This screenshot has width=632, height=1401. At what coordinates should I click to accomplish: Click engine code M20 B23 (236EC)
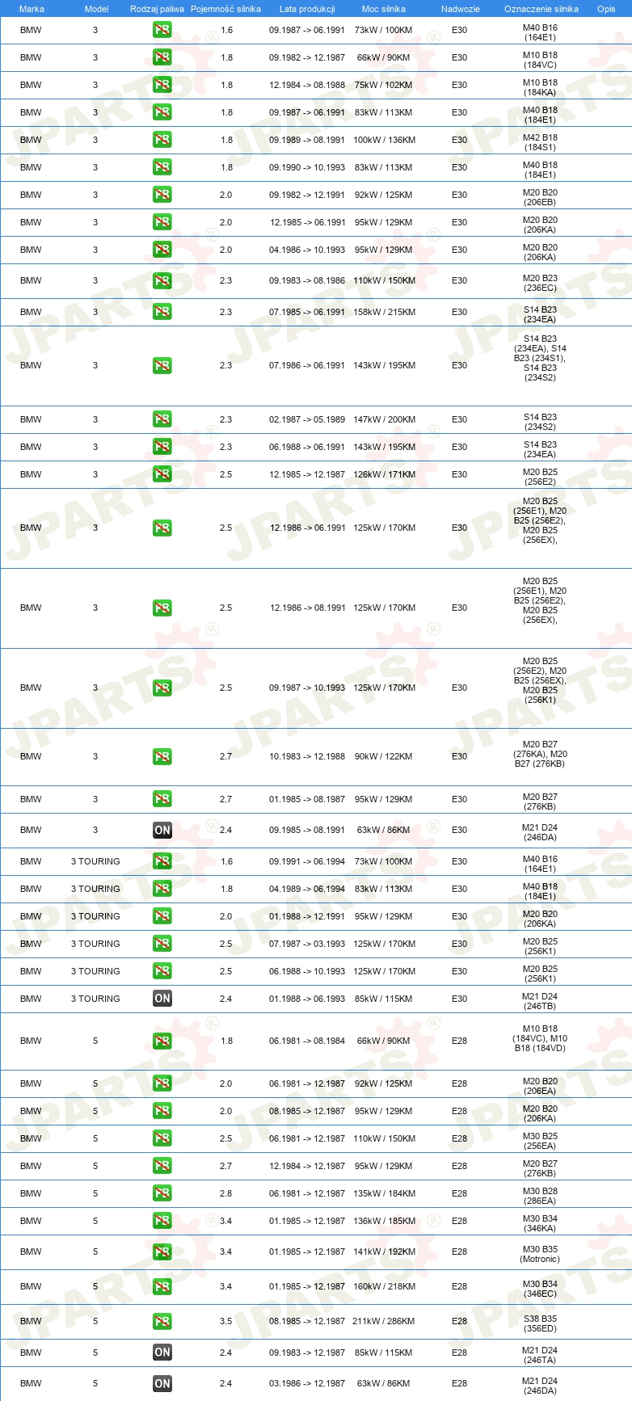tap(540, 283)
